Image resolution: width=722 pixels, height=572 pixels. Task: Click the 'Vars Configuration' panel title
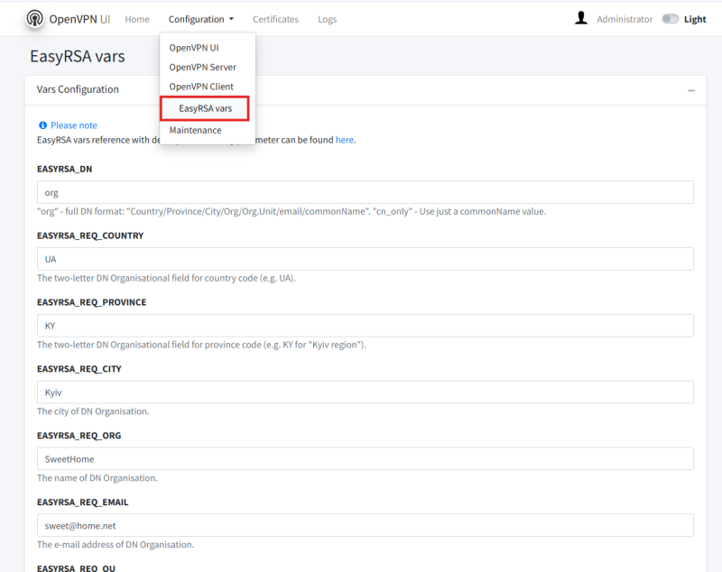click(x=78, y=89)
